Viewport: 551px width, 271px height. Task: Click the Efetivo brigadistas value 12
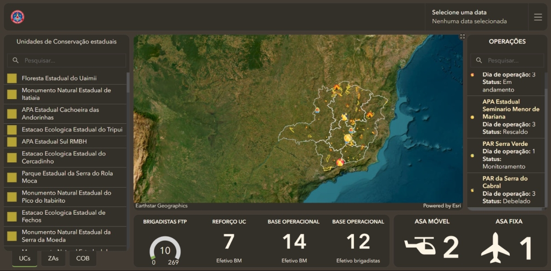coord(358,242)
